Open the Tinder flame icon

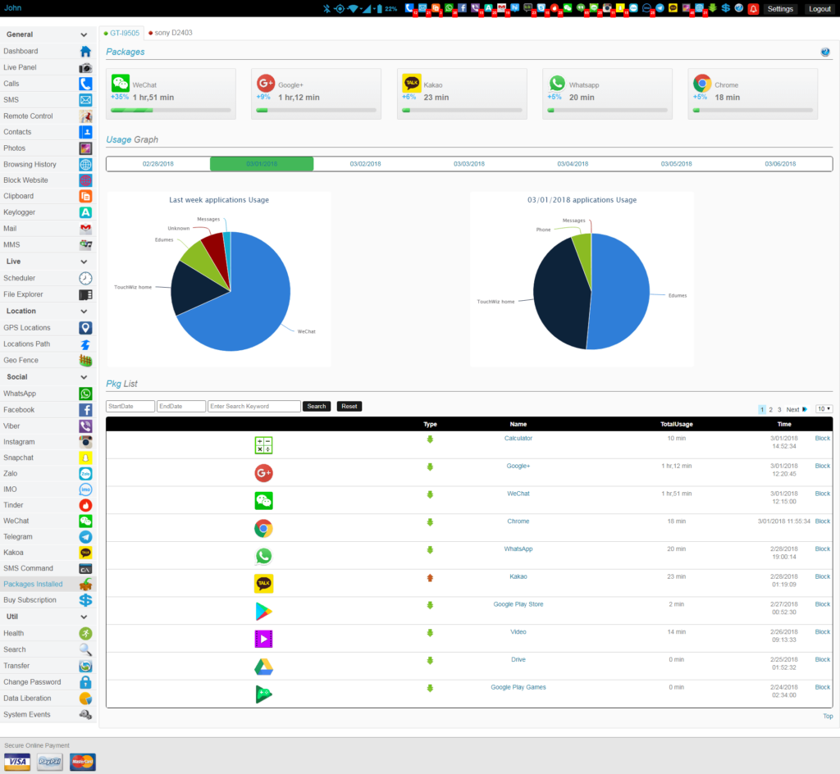85,505
